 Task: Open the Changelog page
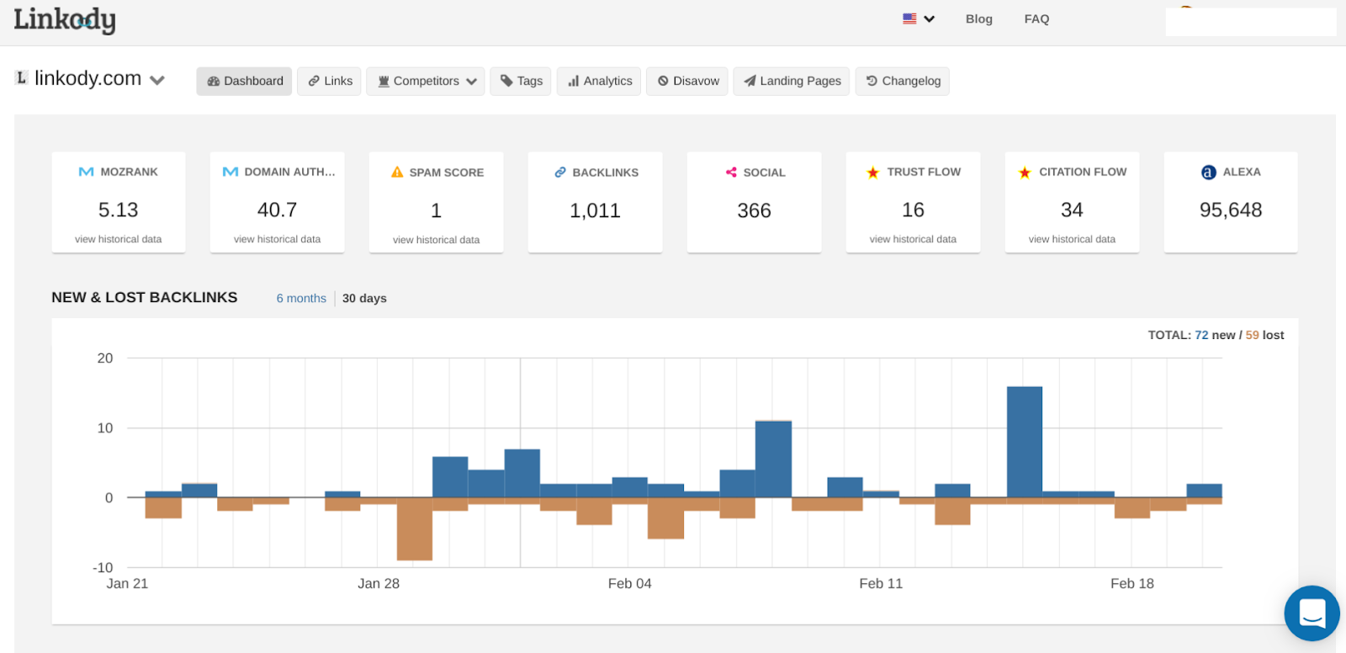click(903, 81)
